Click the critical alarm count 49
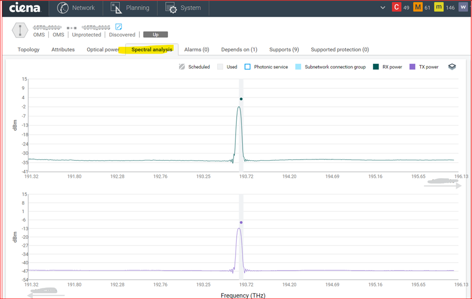The width and height of the screenshot is (472, 299). pos(406,8)
